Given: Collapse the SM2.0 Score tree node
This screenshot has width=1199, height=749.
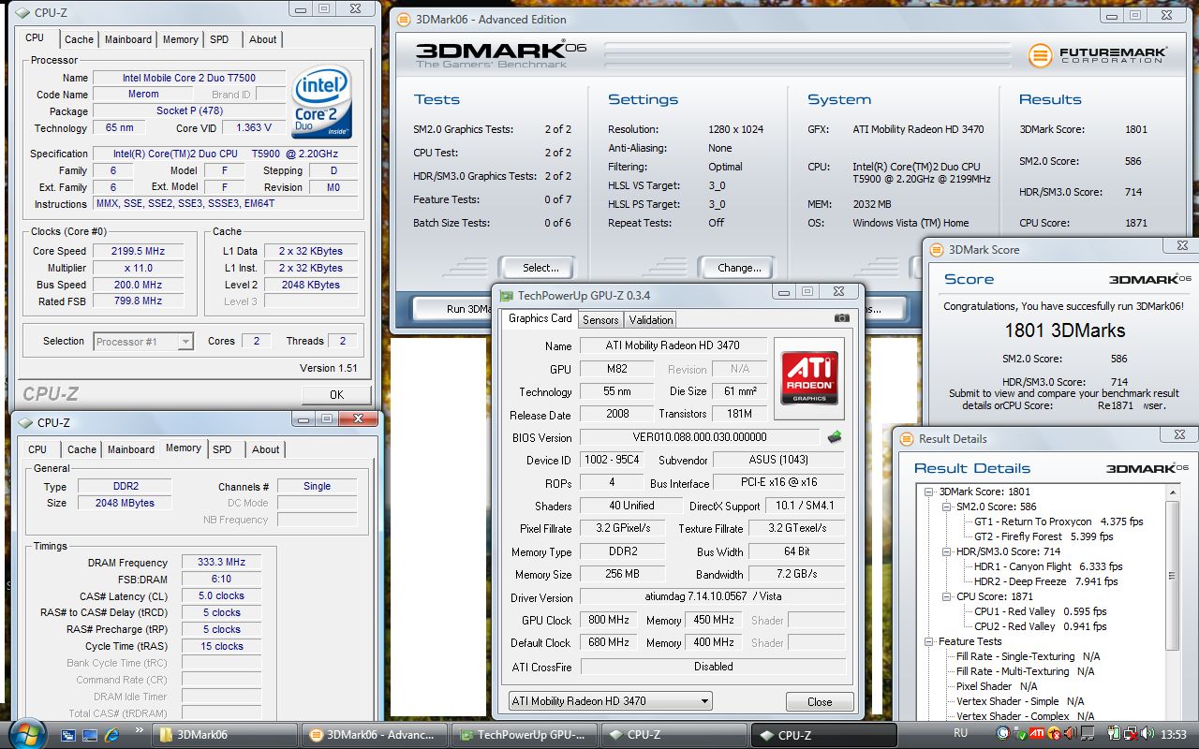Looking at the screenshot, I should point(946,507).
